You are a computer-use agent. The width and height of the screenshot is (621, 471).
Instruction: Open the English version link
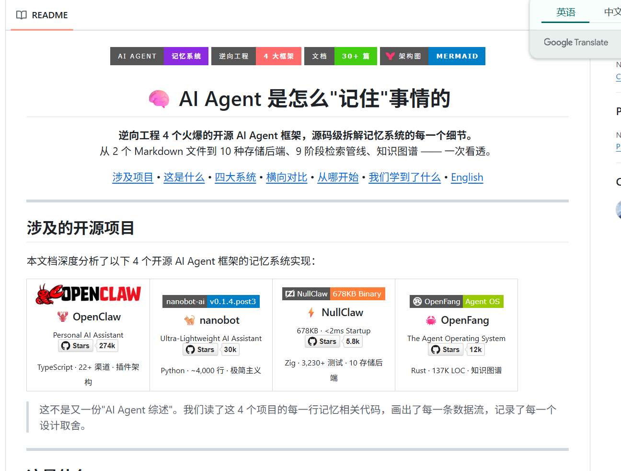coord(467,177)
